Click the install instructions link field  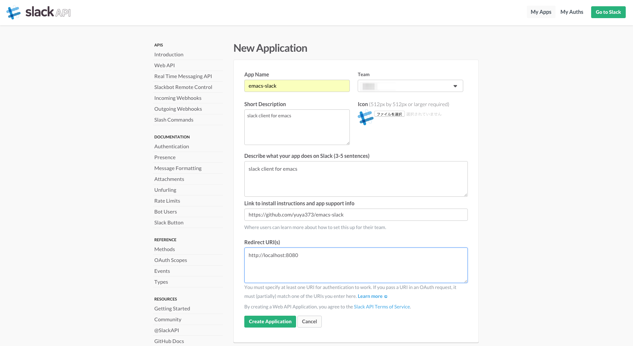356,215
